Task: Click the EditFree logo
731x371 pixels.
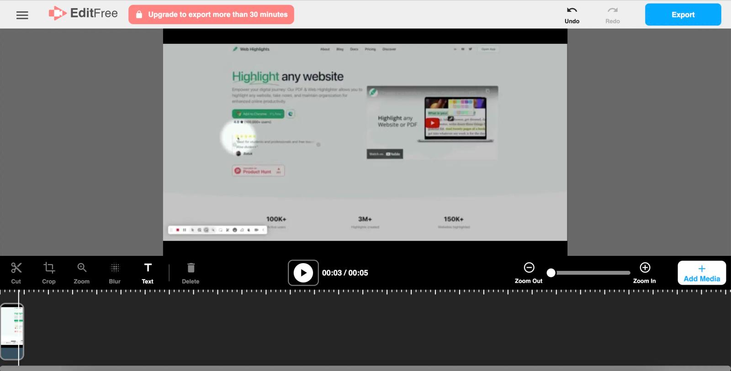Action: 83,13
